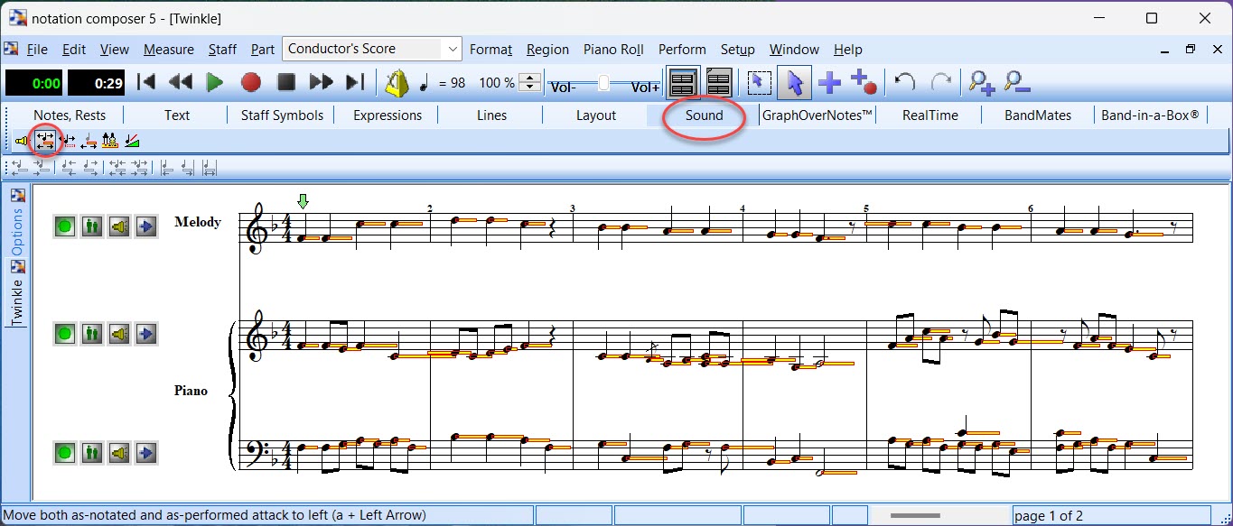Choose the select mode arrow cursor
The height and width of the screenshot is (526, 1233).
pyautogui.click(x=794, y=83)
